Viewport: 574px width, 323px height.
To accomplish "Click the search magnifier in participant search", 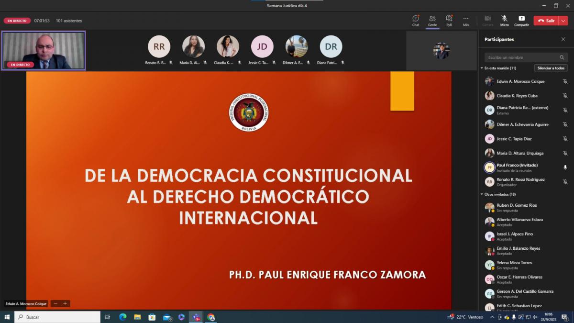I will pyautogui.click(x=562, y=57).
